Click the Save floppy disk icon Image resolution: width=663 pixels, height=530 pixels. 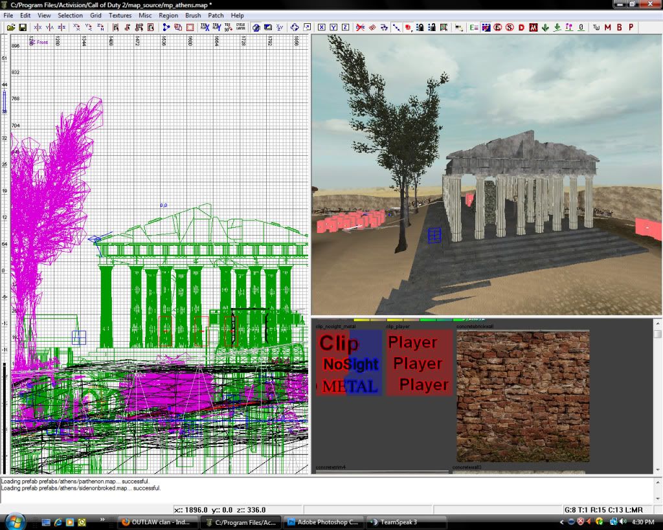(23, 27)
